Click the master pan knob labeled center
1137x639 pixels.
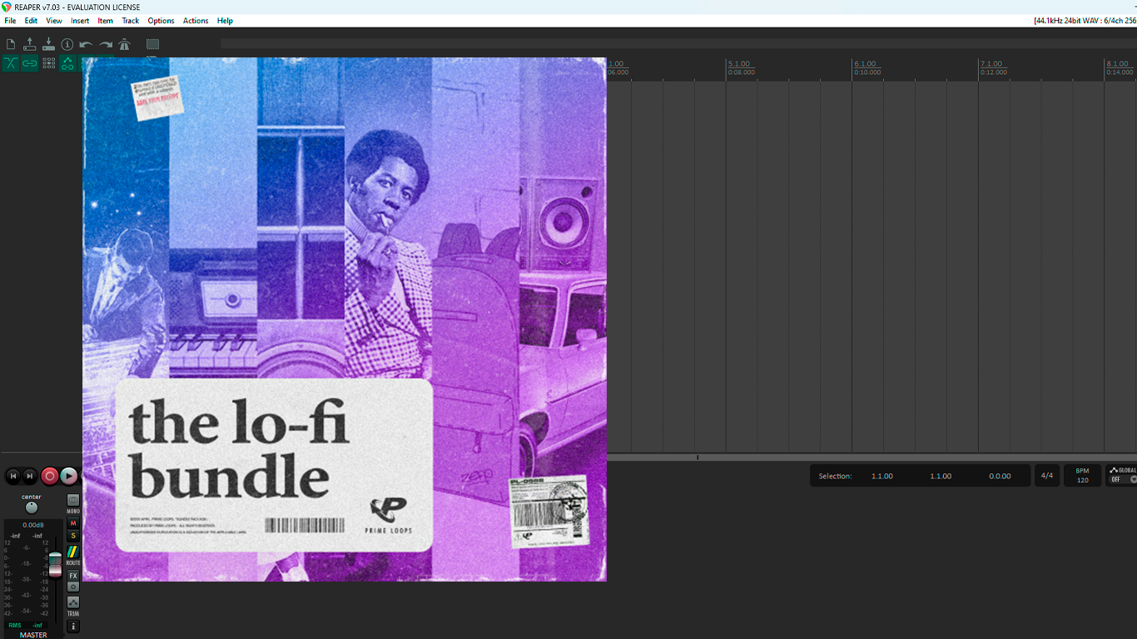pyautogui.click(x=32, y=508)
